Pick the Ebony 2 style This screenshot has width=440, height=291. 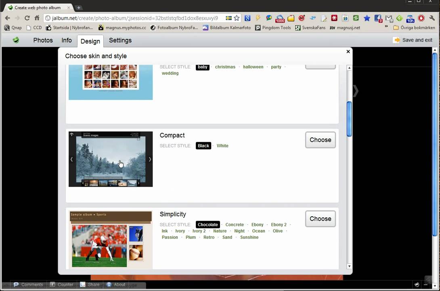pos(279,224)
